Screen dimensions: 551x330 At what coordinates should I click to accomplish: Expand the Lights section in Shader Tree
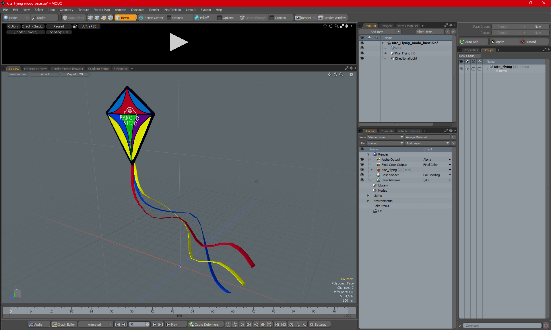[x=369, y=196]
